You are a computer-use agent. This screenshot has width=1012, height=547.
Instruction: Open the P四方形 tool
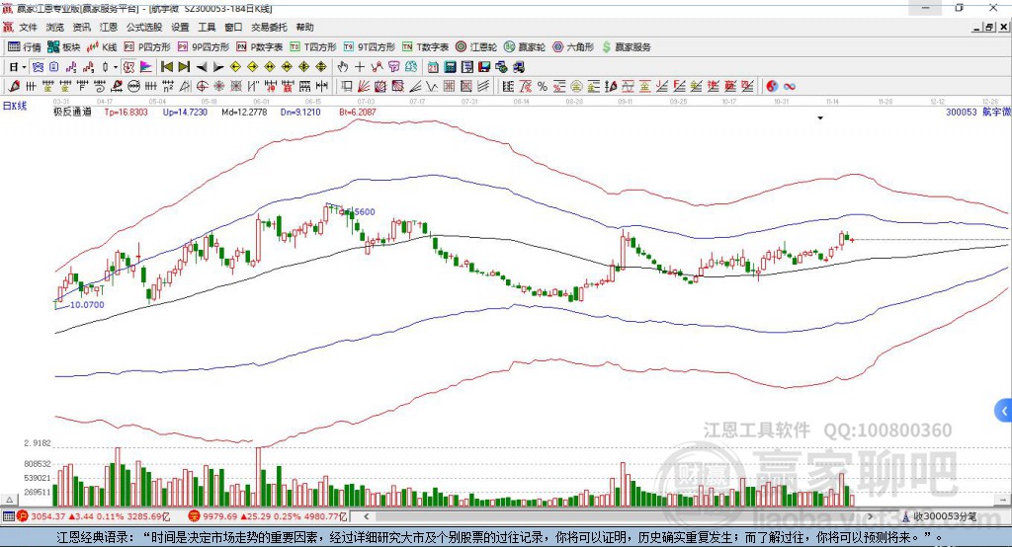pos(147,47)
